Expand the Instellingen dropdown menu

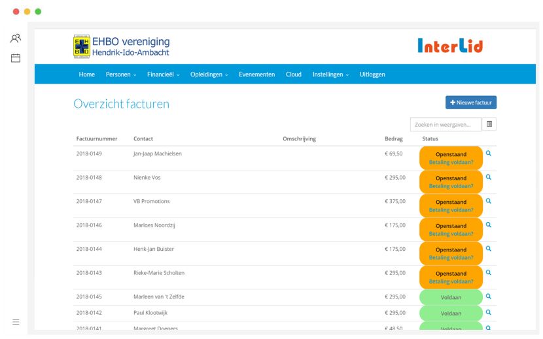coord(330,74)
